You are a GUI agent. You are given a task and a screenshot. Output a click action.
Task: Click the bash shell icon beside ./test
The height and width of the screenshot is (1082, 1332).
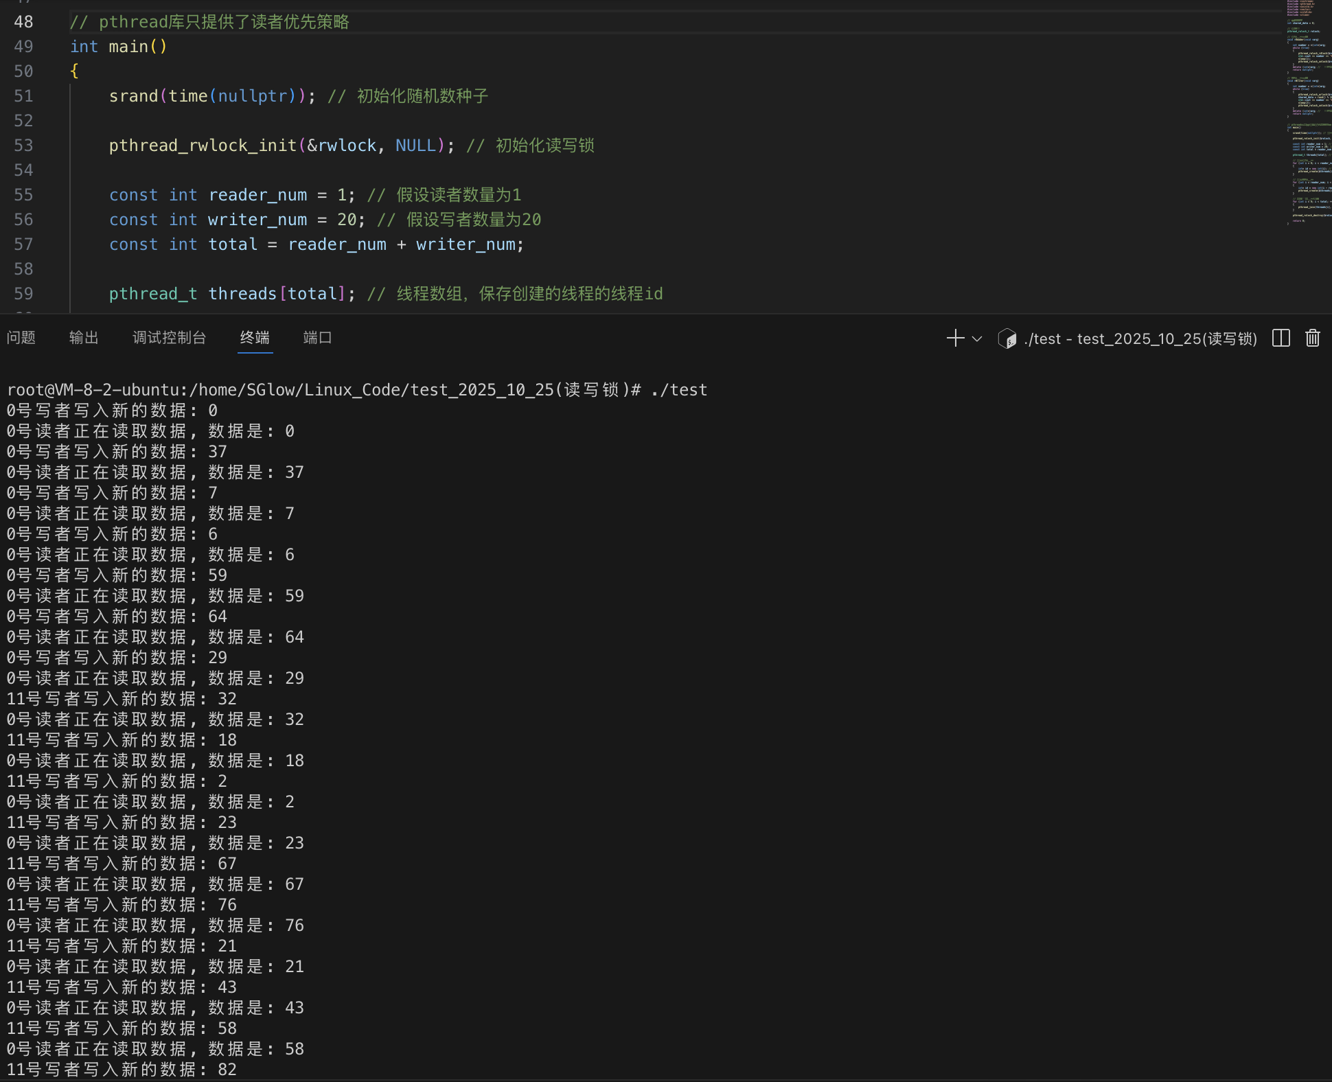click(x=1007, y=338)
